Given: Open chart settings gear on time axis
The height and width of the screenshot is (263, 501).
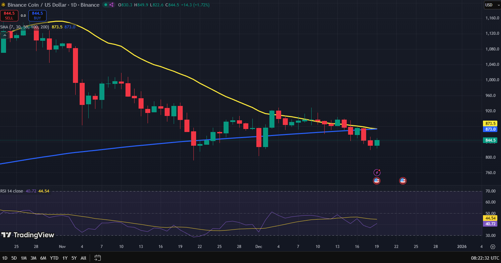Looking at the screenshot, I should (x=493, y=247).
